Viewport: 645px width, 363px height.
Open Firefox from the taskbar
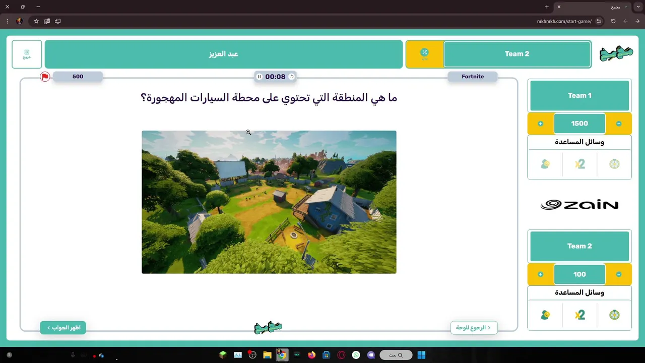[311, 355]
